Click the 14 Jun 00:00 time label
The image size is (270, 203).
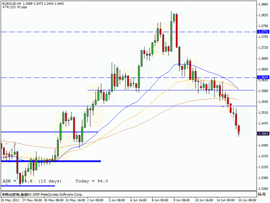point(226,200)
